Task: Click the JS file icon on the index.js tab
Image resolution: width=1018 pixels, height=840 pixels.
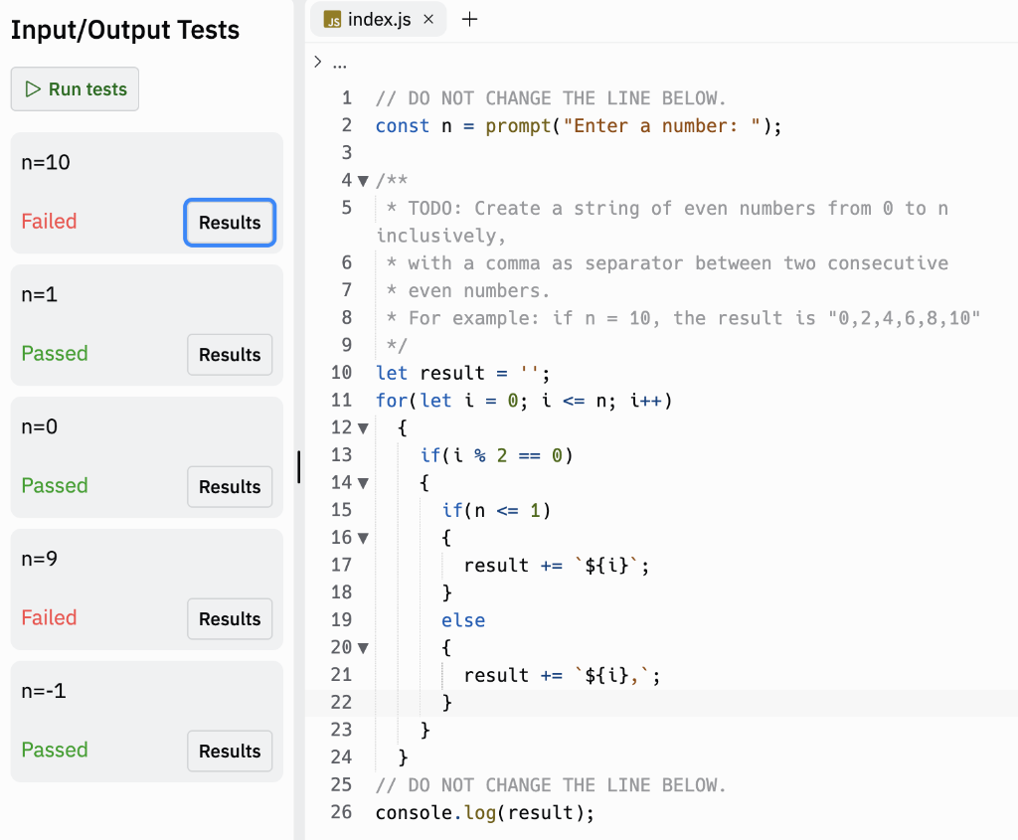Action: coord(332,19)
